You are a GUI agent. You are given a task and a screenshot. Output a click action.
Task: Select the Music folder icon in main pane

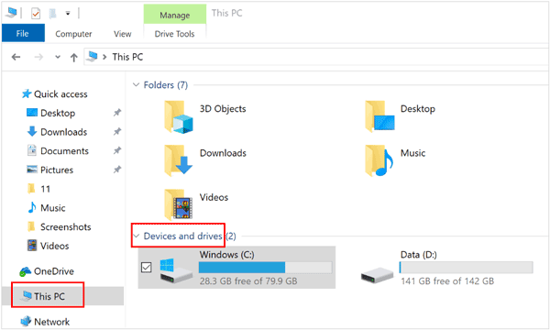379,160
